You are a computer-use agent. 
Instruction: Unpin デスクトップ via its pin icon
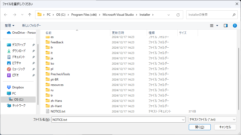(x=33, y=45)
